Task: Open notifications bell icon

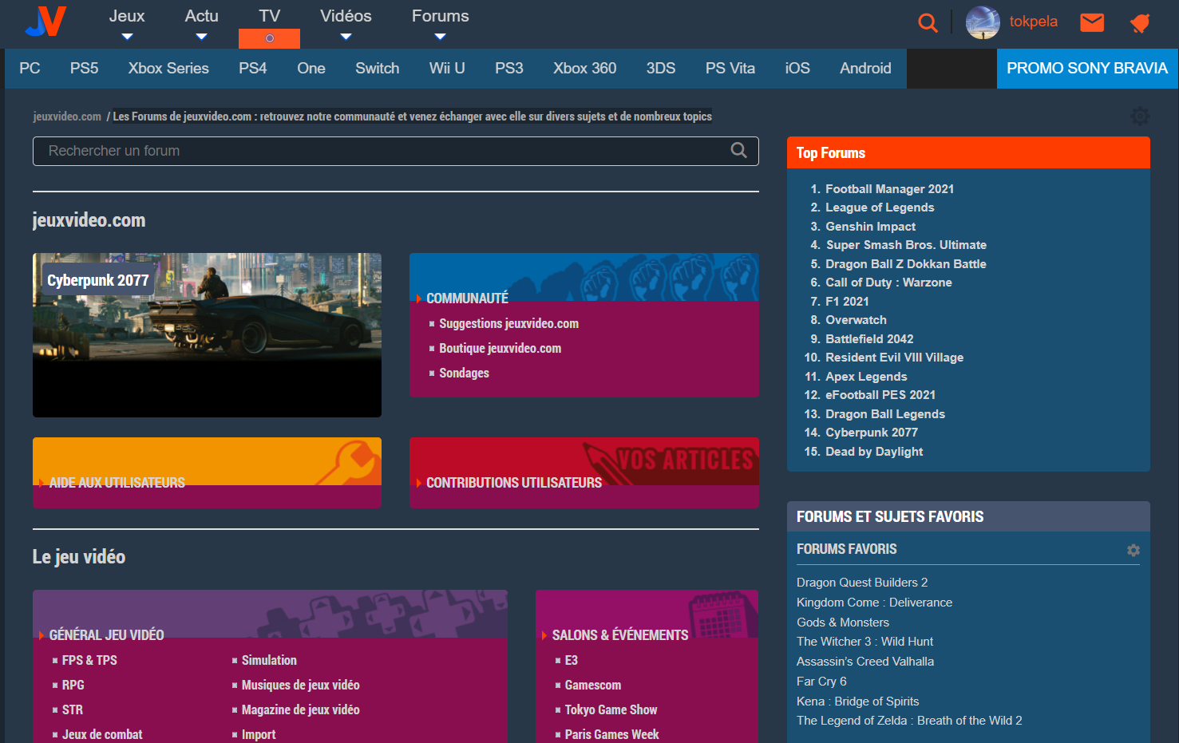Action: tap(1140, 23)
